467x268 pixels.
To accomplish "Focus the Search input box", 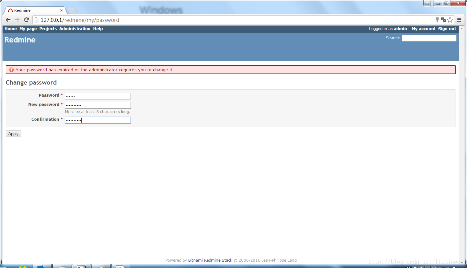I will [429, 38].
